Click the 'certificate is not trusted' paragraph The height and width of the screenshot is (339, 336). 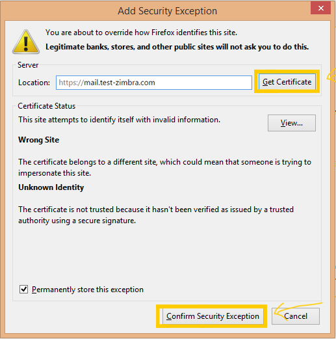[x=156, y=215]
